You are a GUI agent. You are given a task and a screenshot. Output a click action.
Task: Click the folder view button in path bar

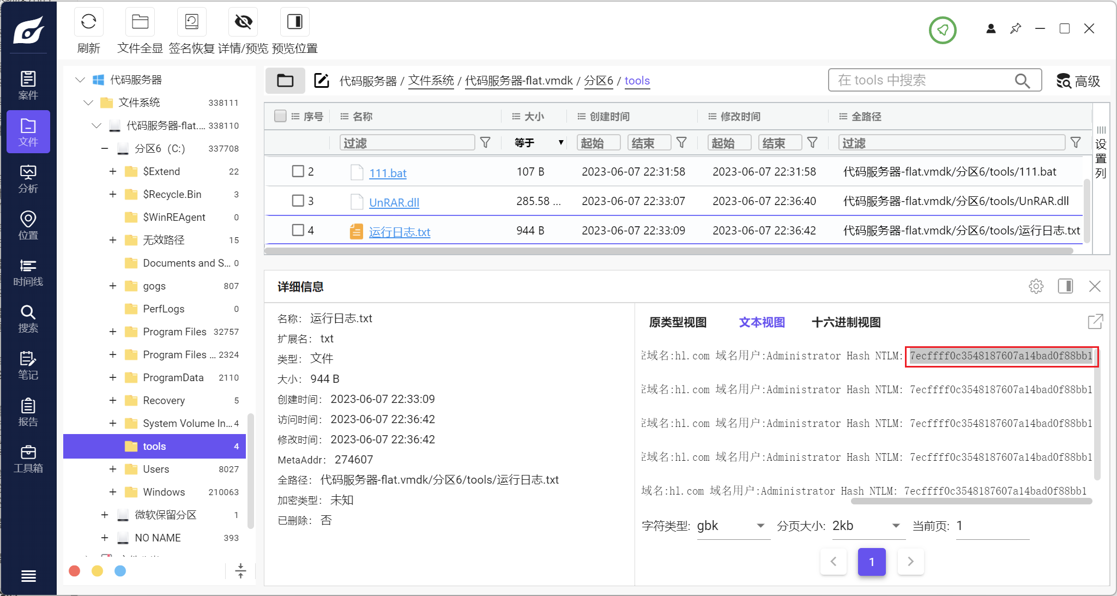coord(285,81)
